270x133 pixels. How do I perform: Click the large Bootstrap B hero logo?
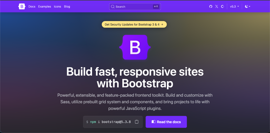(x=135, y=47)
